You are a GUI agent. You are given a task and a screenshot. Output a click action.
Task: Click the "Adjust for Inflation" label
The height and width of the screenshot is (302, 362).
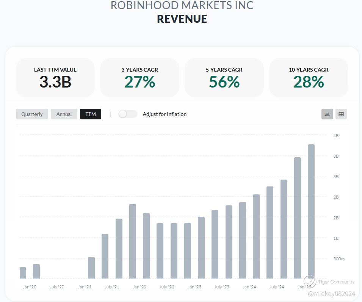(165, 114)
